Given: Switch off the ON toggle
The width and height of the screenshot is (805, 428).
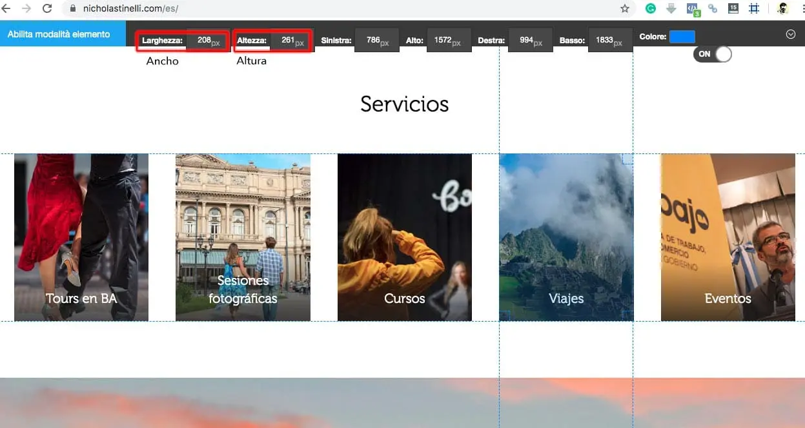Looking at the screenshot, I should [x=713, y=54].
